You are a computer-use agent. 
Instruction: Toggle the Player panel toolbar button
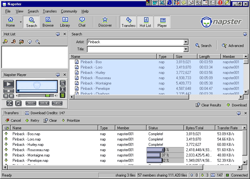pyautogui.click(x=162, y=22)
